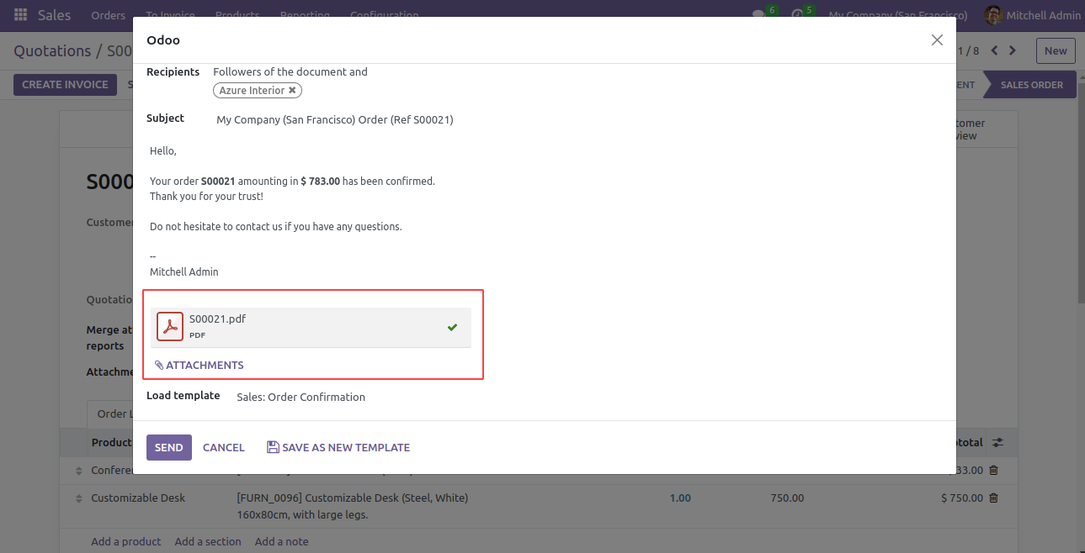Click the Save as New Template button
Screen dimensions: 1085x553
pos(338,447)
